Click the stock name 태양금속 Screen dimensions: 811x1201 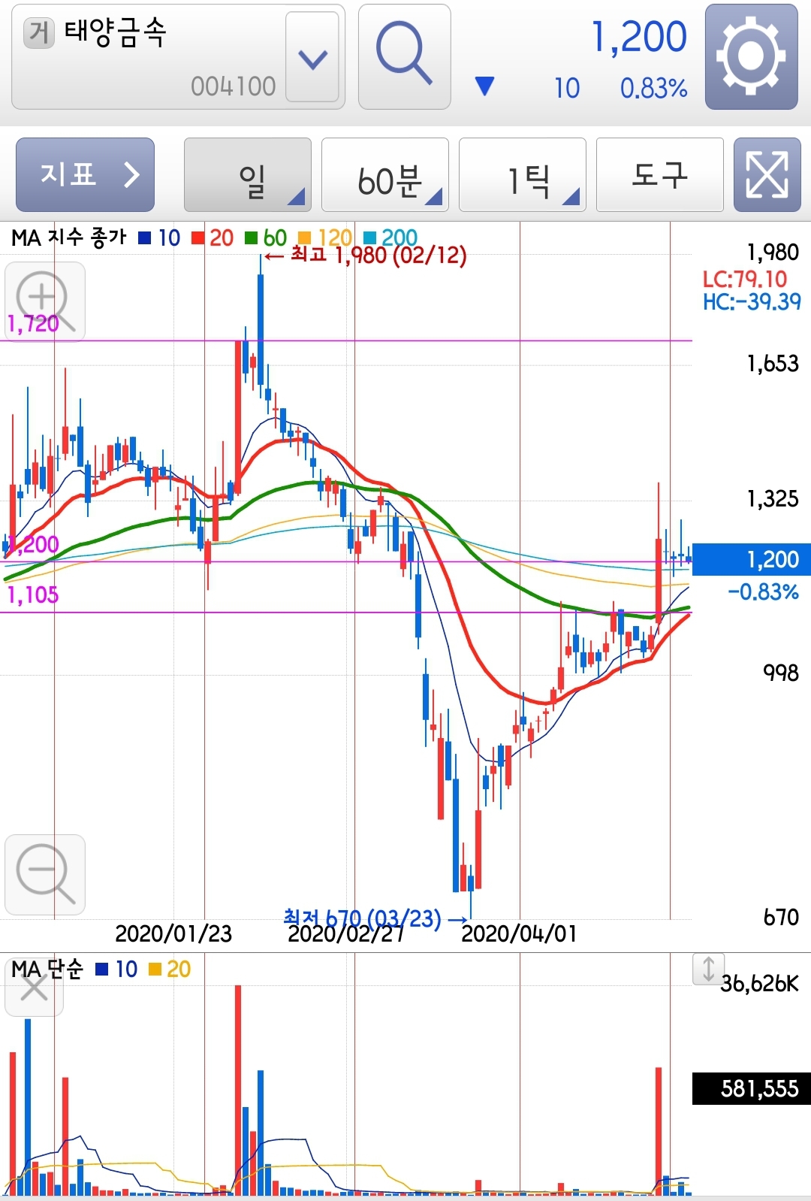click(116, 33)
